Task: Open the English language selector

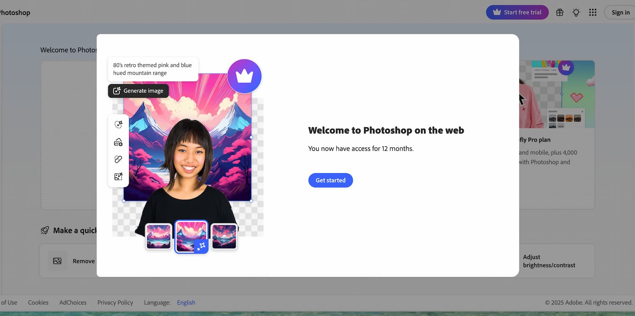Action: 186,302
